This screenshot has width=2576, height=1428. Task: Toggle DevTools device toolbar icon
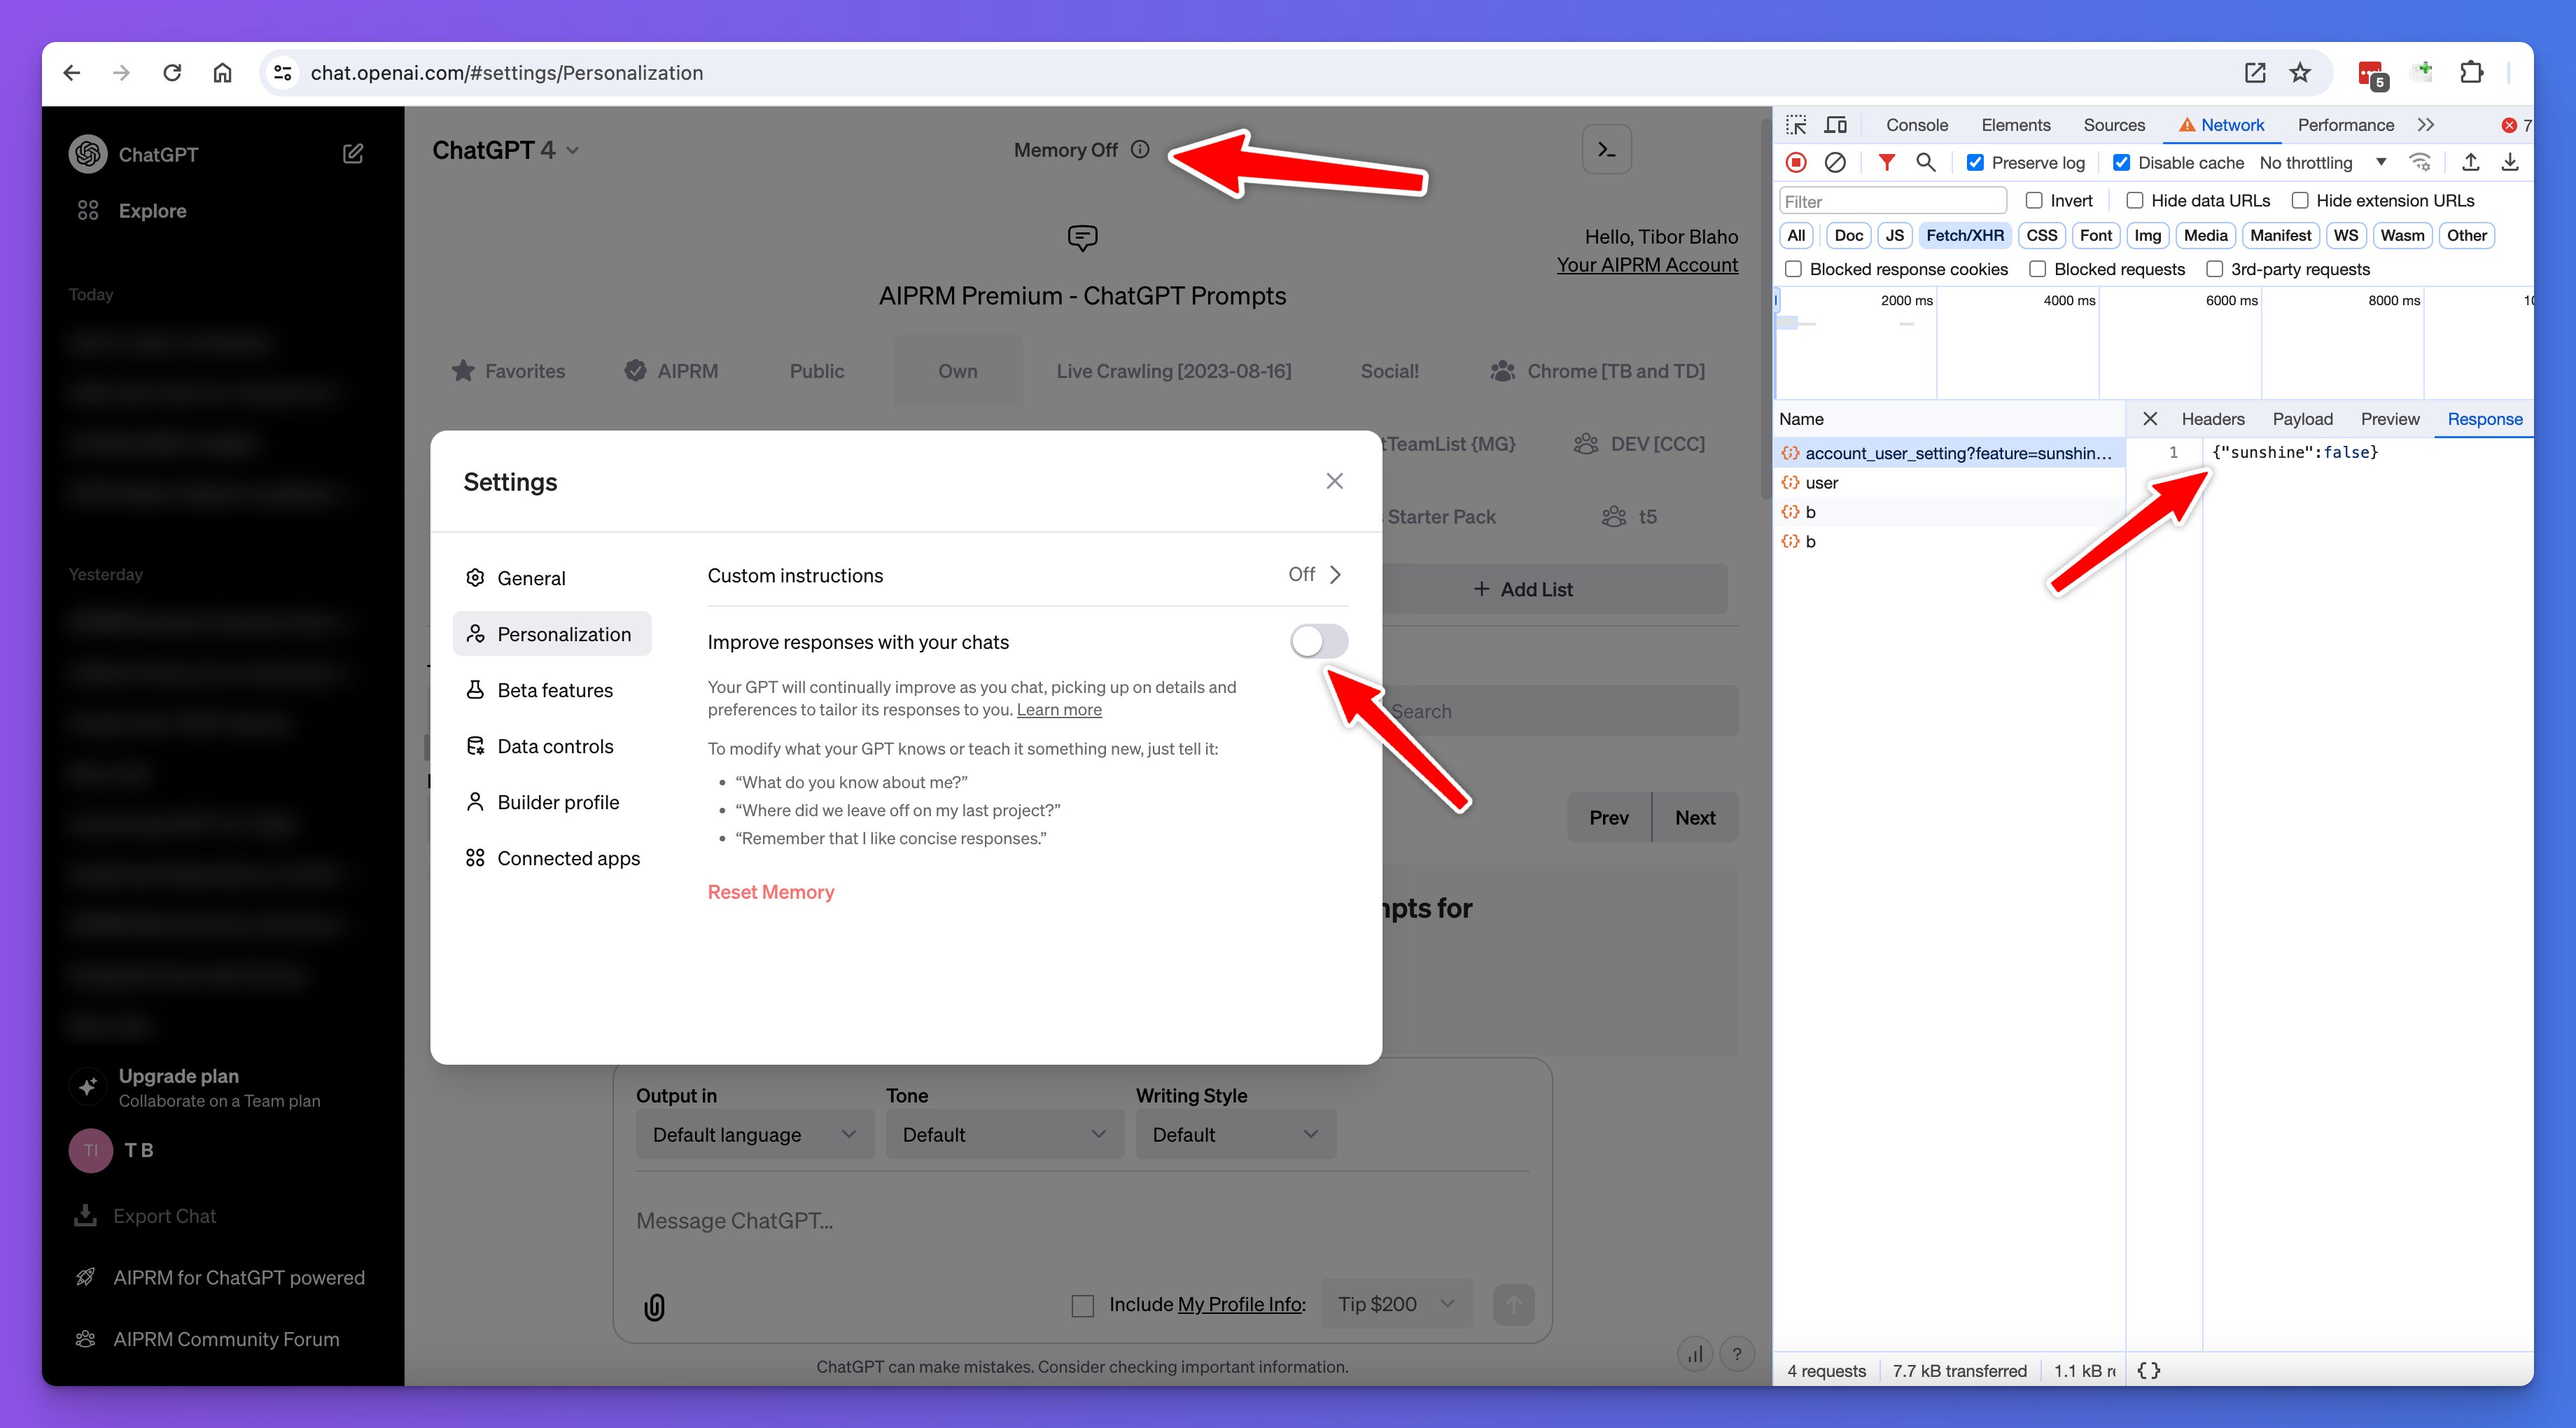pyautogui.click(x=1836, y=125)
